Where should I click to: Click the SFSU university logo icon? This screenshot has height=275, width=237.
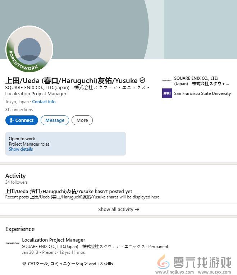(x=167, y=93)
